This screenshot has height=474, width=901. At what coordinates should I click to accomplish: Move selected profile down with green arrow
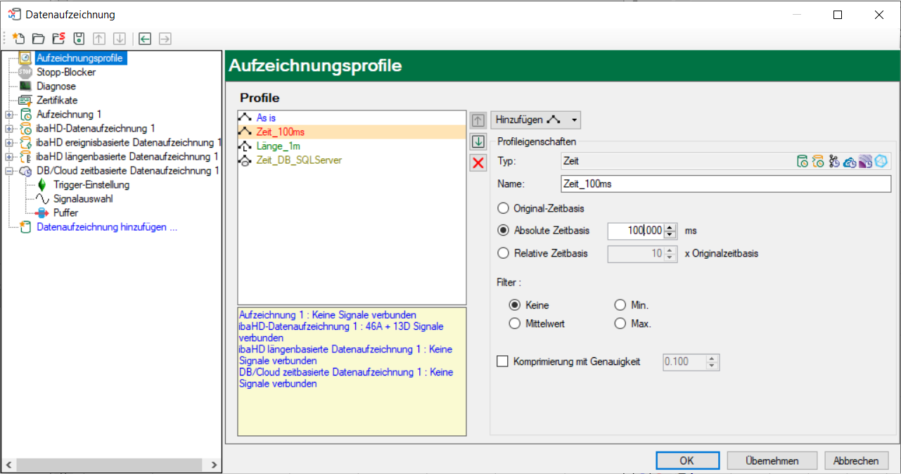point(478,141)
